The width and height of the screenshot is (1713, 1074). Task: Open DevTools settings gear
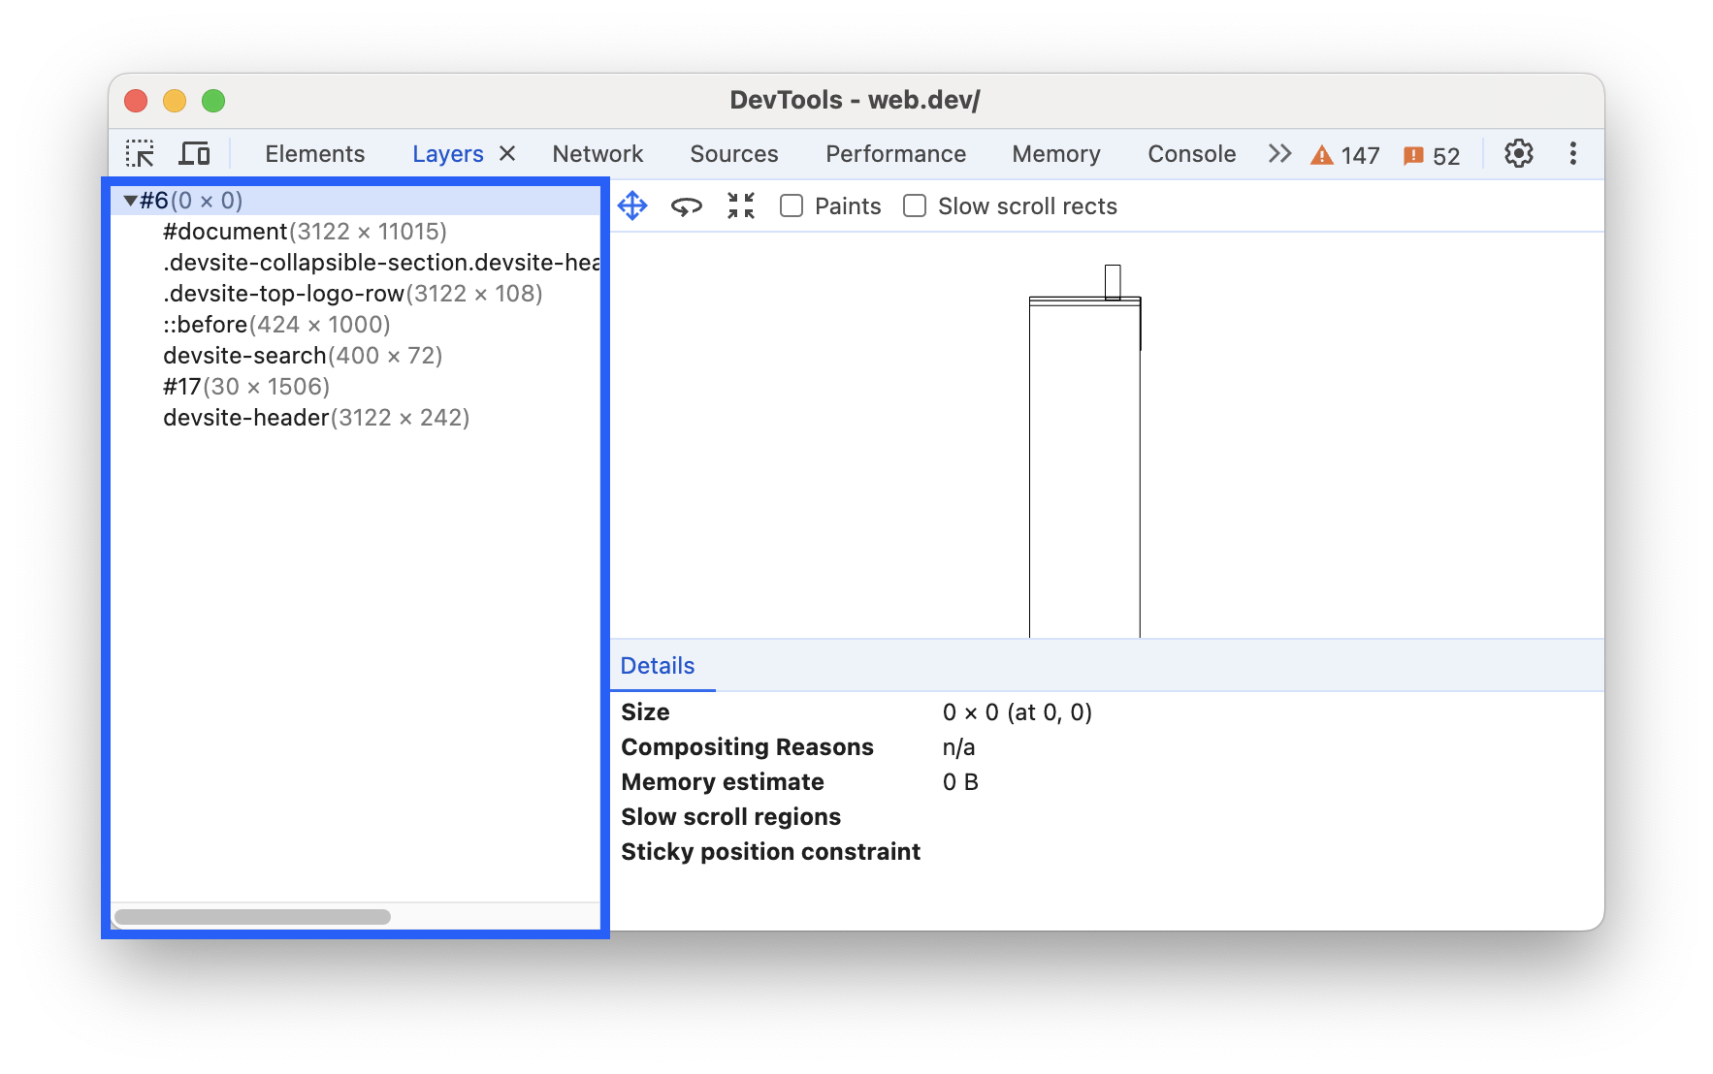(x=1518, y=153)
